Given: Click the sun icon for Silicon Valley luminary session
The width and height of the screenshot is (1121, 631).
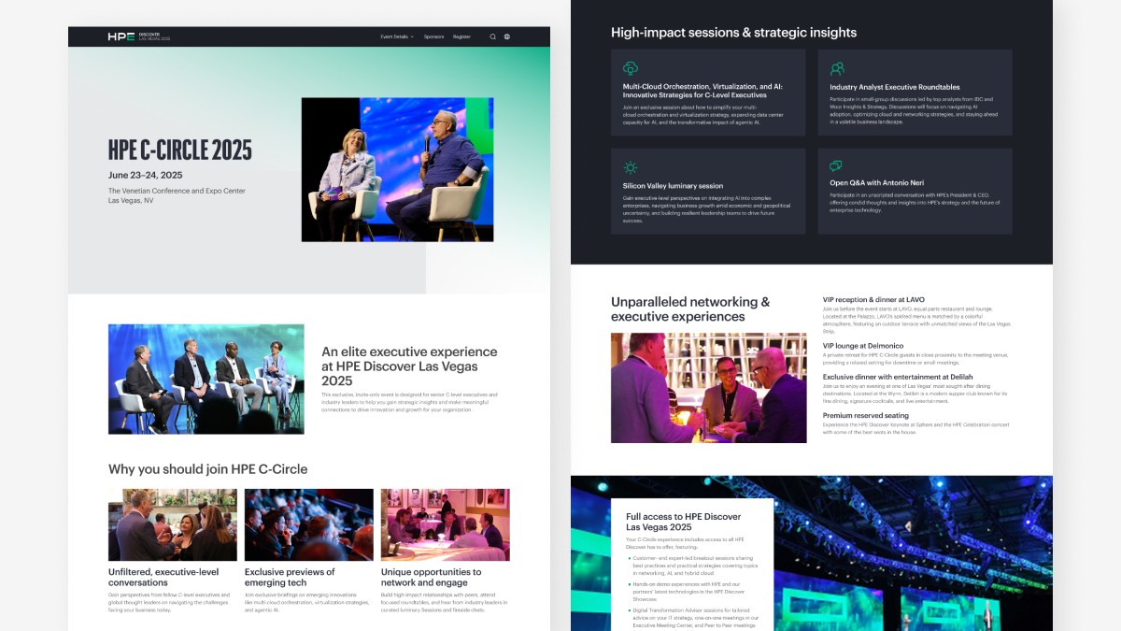Looking at the screenshot, I should [631, 168].
